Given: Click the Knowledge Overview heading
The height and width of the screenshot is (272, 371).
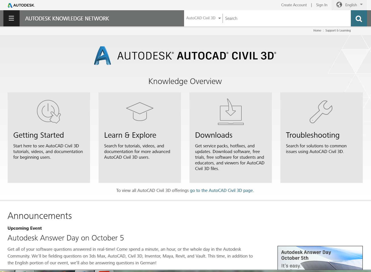Looking at the screenshot, I should 185,81.
